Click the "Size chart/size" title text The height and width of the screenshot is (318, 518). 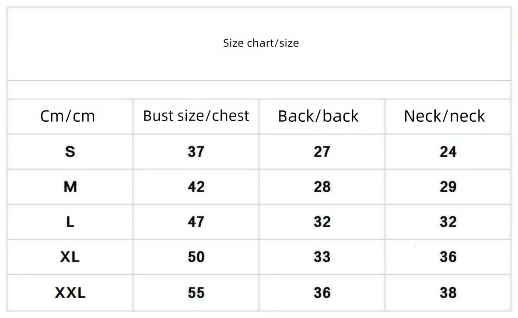point(261,43)
